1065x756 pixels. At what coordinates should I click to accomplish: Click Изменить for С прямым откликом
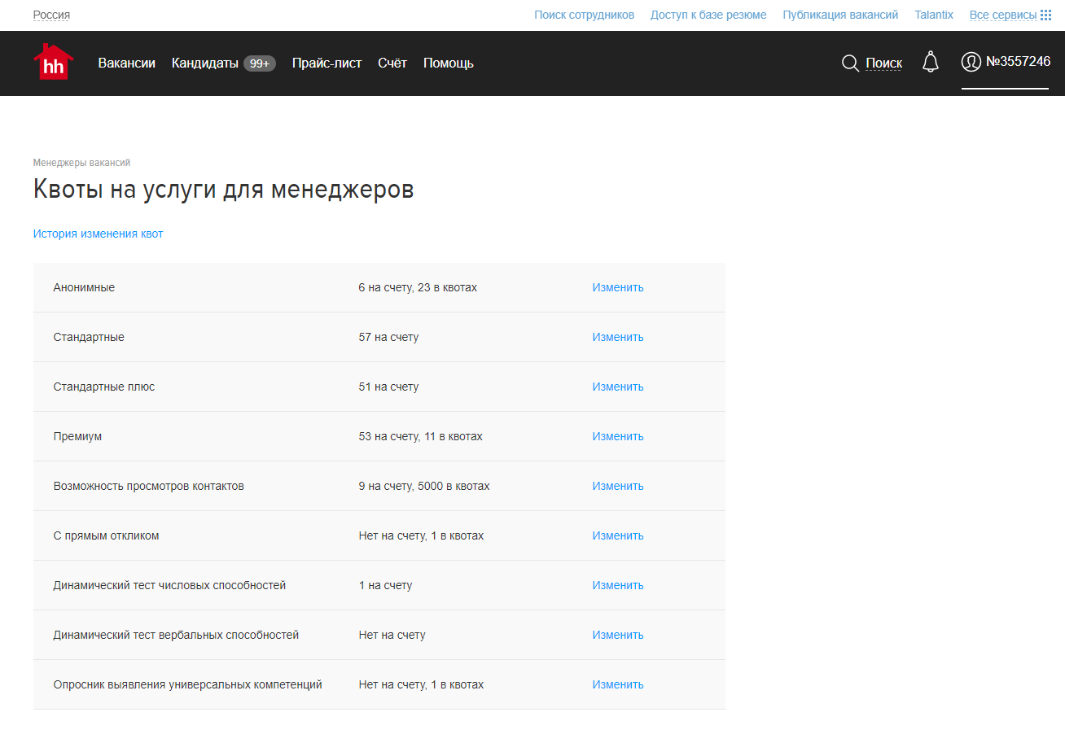coord(618,535)
